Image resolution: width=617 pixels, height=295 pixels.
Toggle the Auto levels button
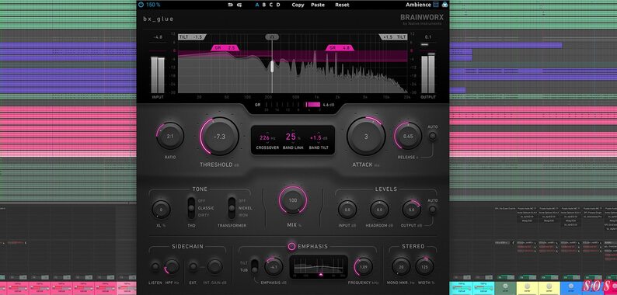(433, 210)
